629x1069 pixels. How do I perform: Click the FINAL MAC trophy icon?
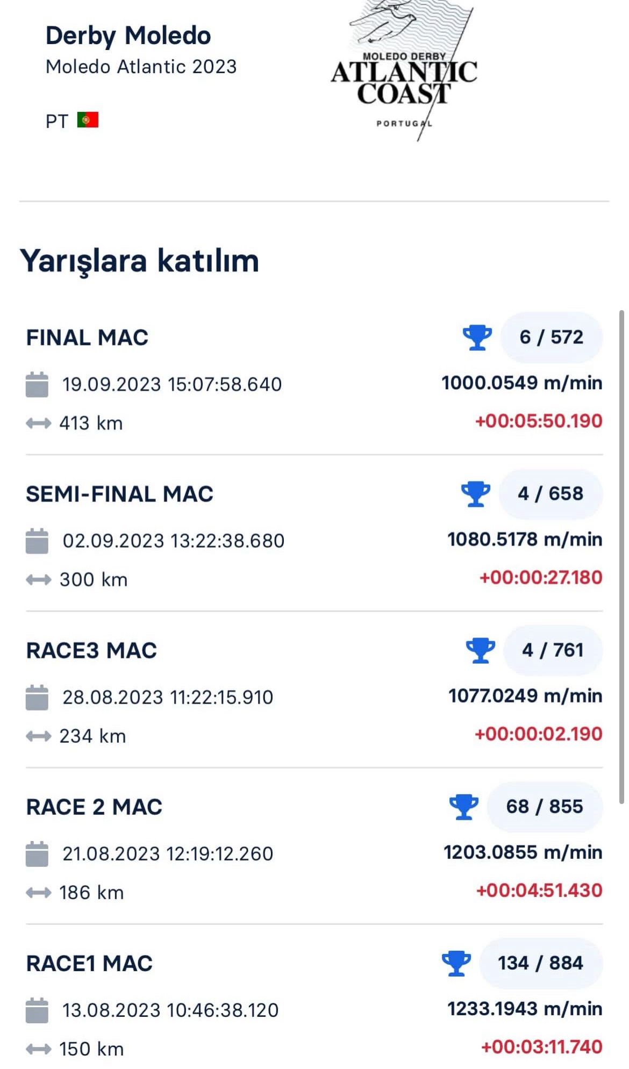(x=477, y=338)
